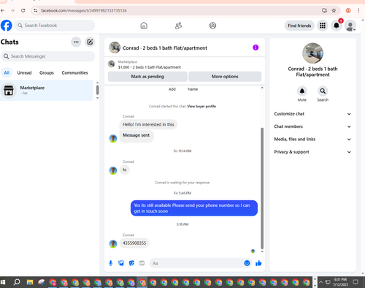This screenshot has height=288, width=365.
Task: Open the Marketplace chat row
Action: pyautogui.click(x=47, y=91)
